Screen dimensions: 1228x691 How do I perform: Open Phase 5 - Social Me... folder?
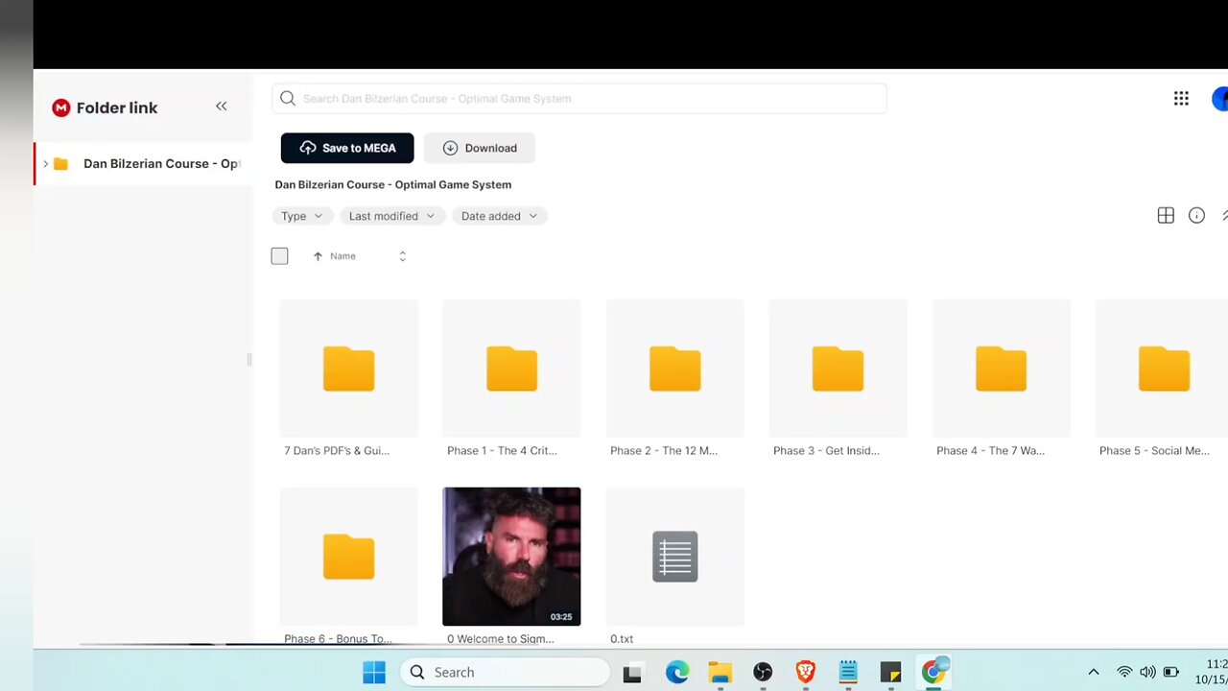[x=1162, y=369]
